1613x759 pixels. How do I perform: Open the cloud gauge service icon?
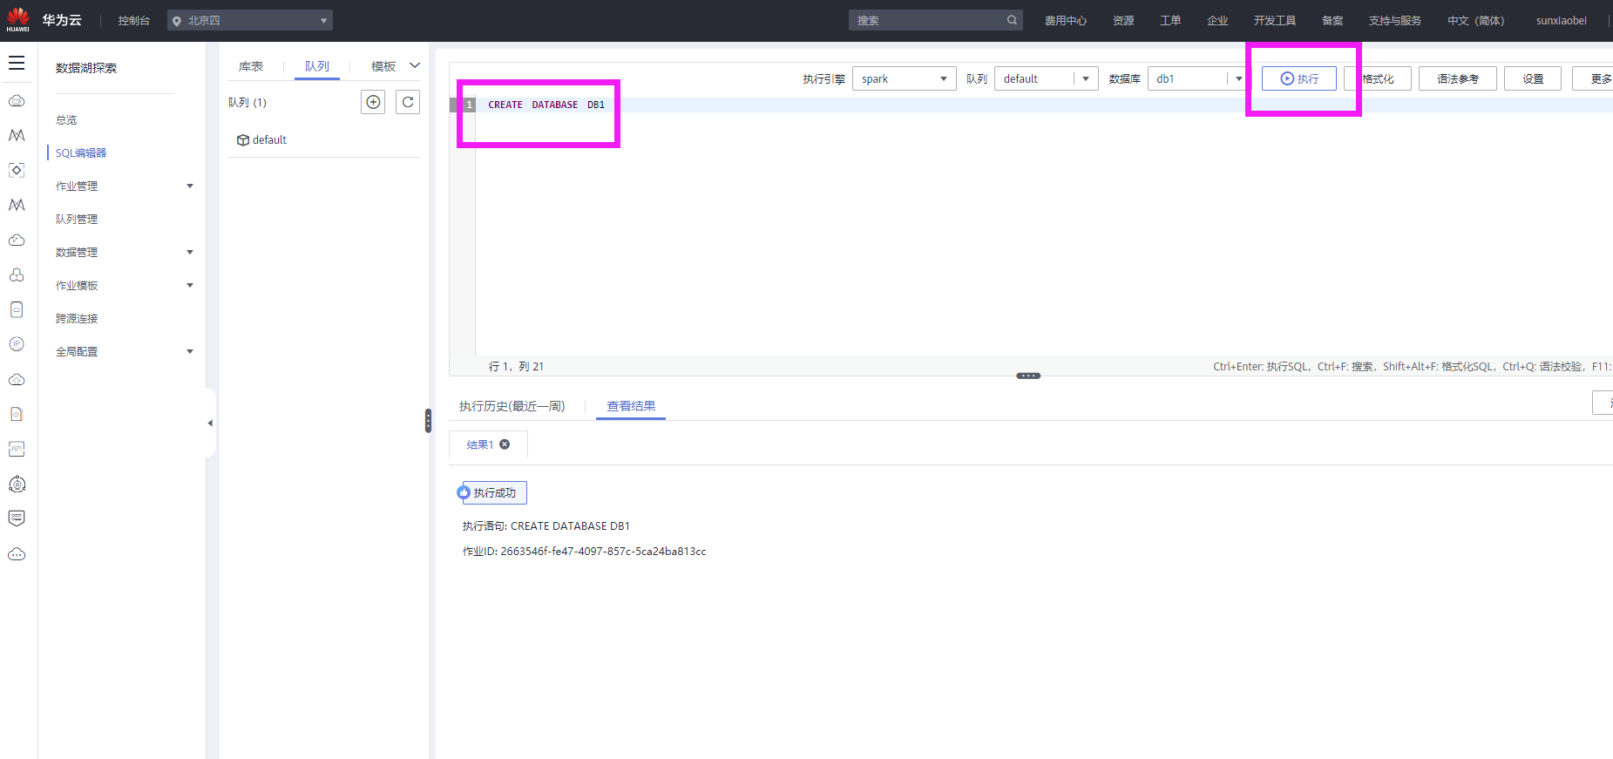pyautogui.click(x=17, y=240)
